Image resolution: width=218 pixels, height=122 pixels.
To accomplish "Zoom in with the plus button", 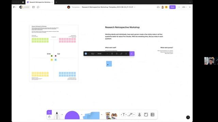I will click(190, 7).
